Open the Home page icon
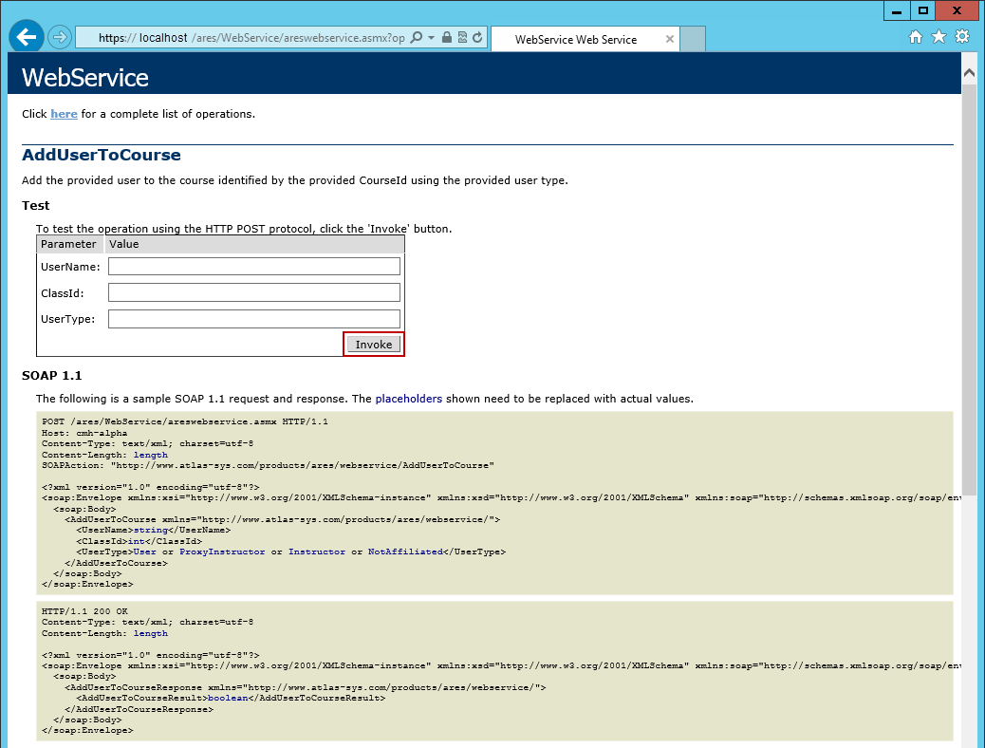This screenshot has height=748, width=985. [914, 36]
